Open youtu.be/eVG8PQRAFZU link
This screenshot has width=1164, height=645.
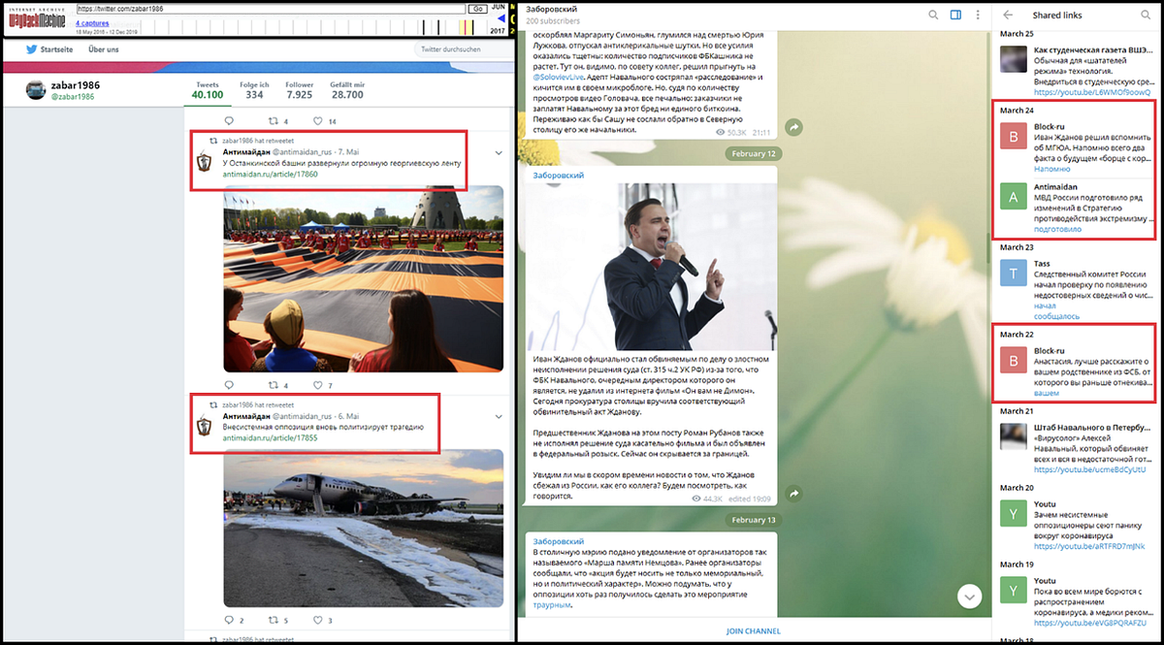tap(1092, 623)
